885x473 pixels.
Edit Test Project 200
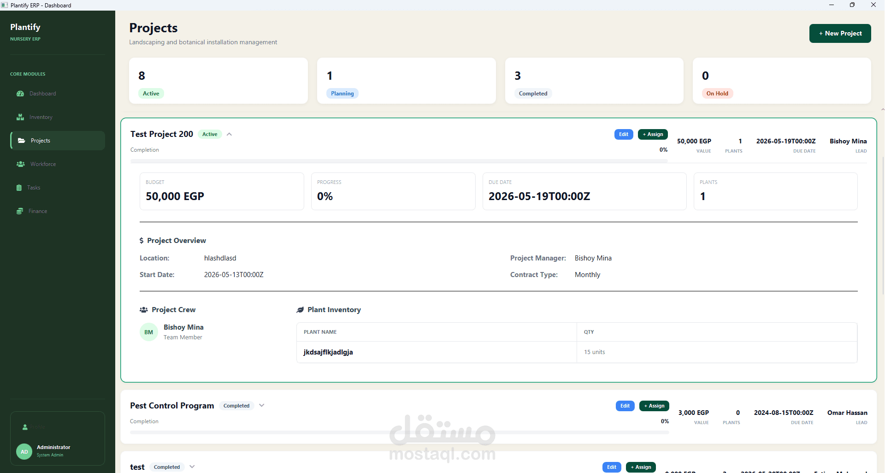tap(624, 134)
